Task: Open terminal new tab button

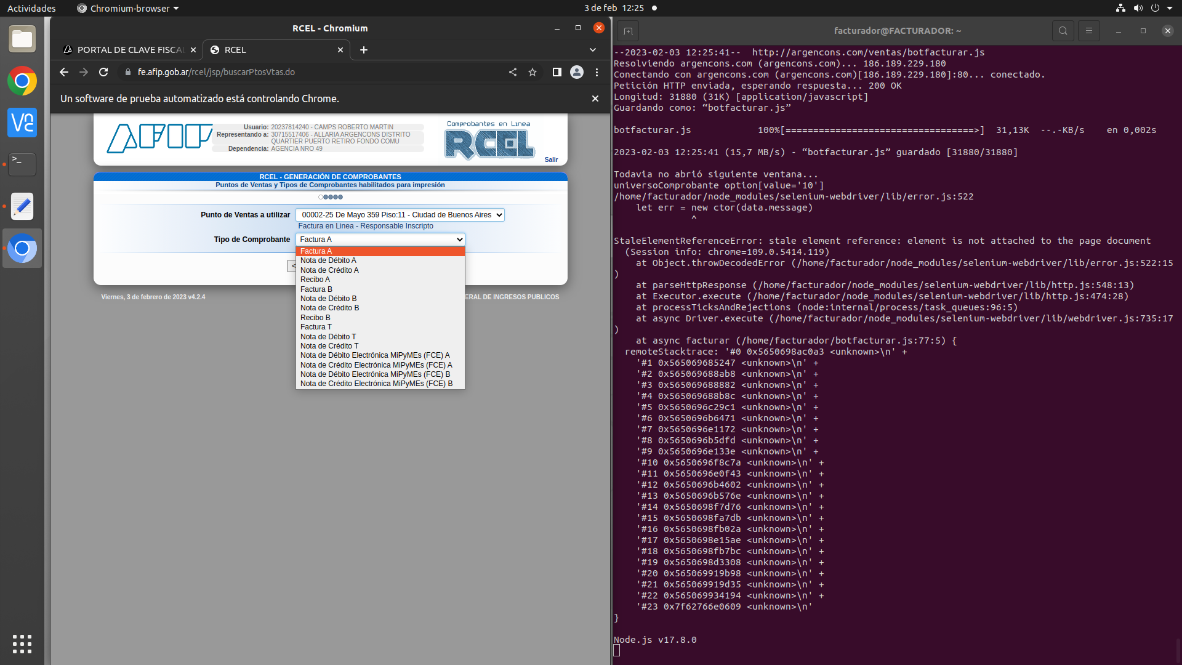Action: tap(628, 31)
